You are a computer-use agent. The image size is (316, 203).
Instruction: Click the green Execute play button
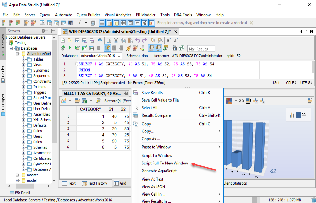point(70,48)
